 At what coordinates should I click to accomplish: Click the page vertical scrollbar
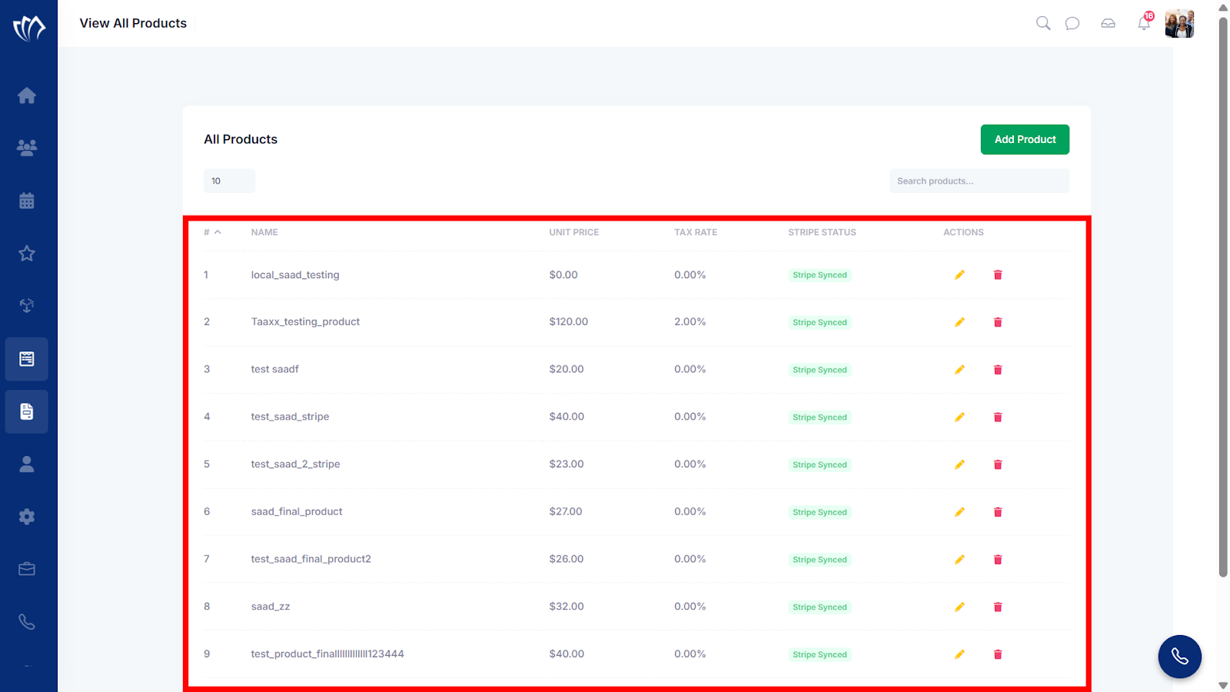click(x=1223, y=296)
